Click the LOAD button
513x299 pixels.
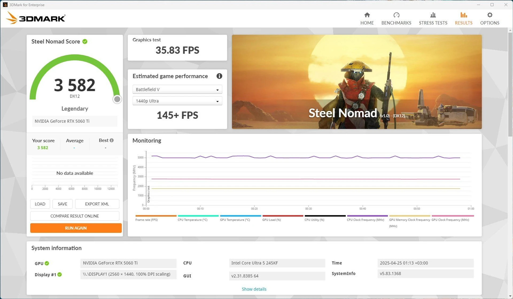[x=40, y=204]
